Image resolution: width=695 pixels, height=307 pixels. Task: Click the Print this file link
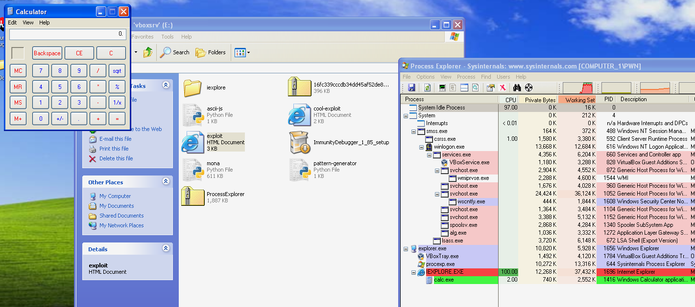pyautogui.click(x=114, y=149)
